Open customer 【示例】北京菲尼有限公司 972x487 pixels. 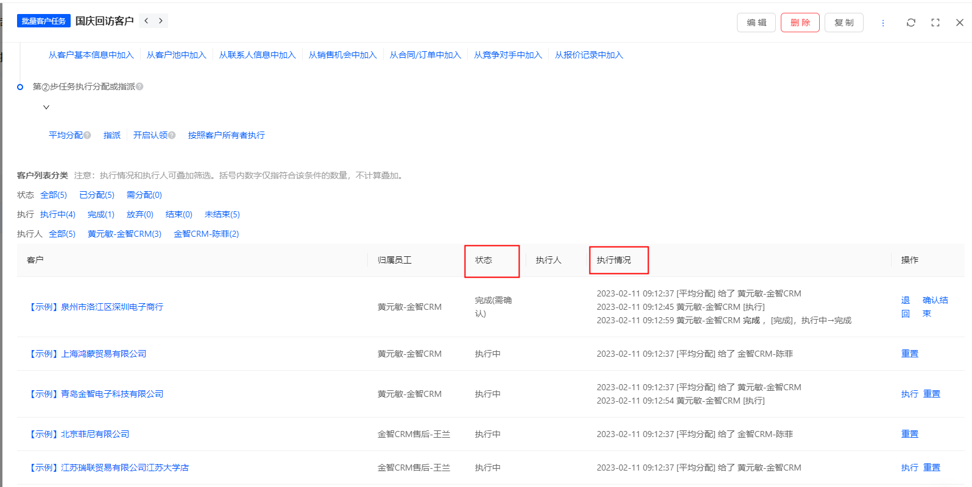[78, 434]
